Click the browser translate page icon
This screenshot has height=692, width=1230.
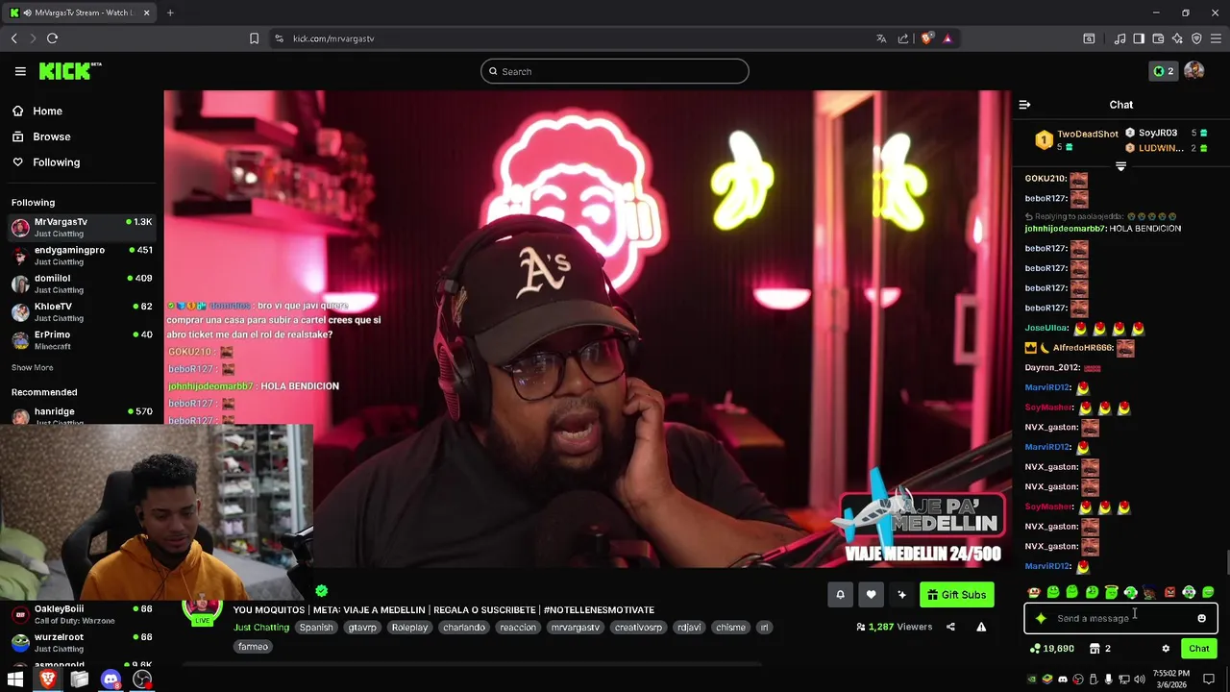pos(881,38)
